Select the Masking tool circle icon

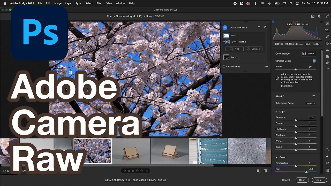[327, 43]
